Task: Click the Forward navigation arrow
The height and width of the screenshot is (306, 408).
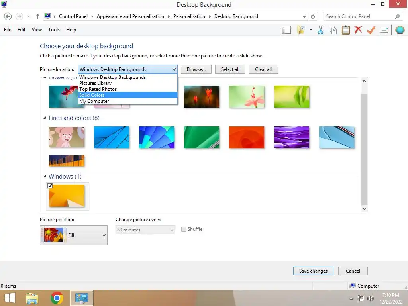Action: pyautogui.click(x=19, y=16)
